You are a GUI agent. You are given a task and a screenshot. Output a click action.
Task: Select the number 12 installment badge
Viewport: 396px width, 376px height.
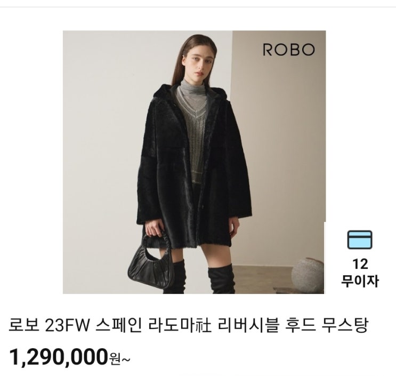click(x=360, y=265)
